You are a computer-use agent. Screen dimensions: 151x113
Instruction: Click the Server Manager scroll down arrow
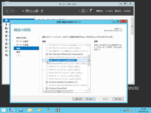132,82
